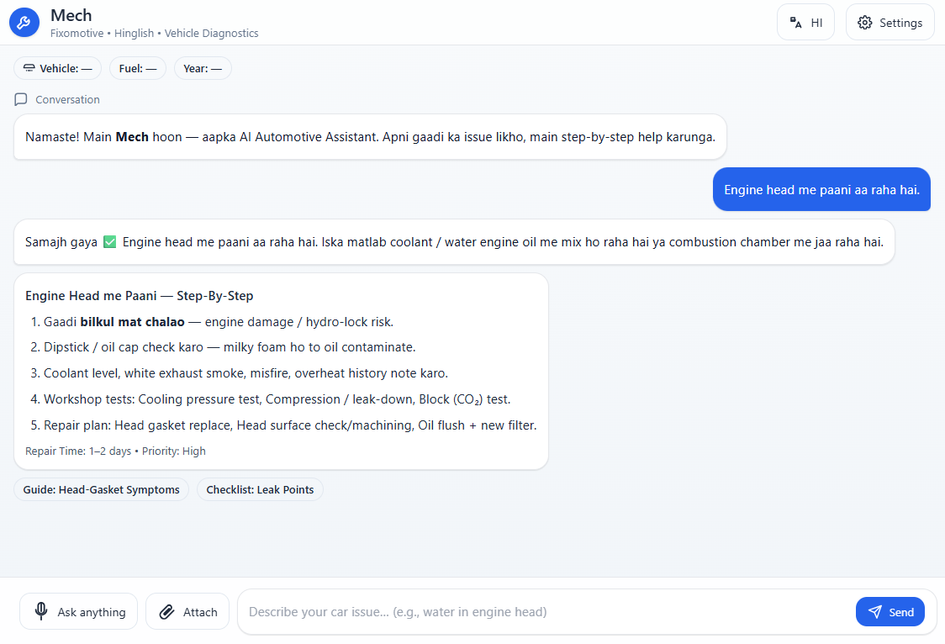Click the paperclip icon on Attach button

[x=166, y=611]
